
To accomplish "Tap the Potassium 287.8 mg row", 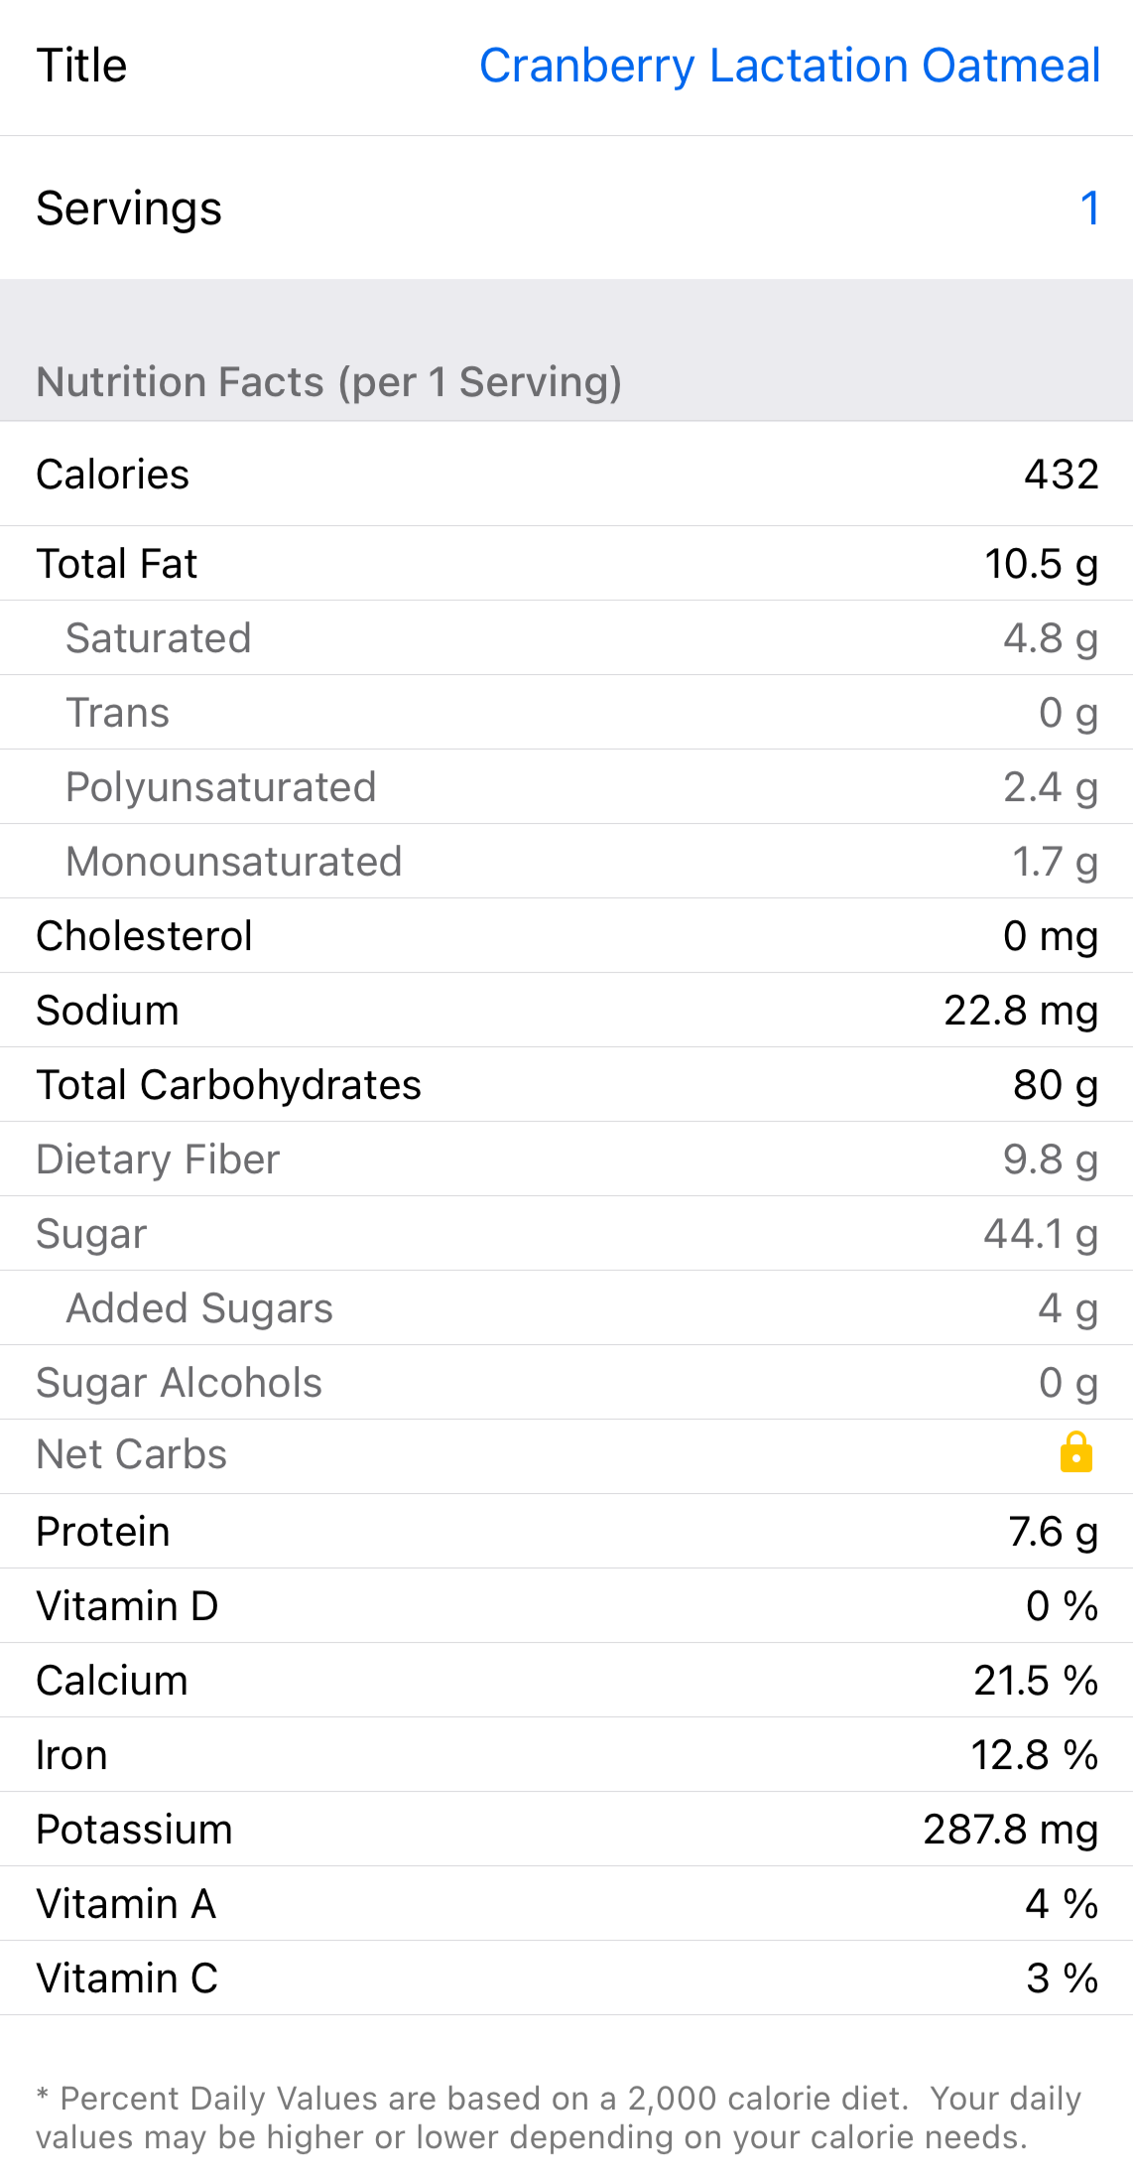I will pyautogui.click(x=566, y=1830).
